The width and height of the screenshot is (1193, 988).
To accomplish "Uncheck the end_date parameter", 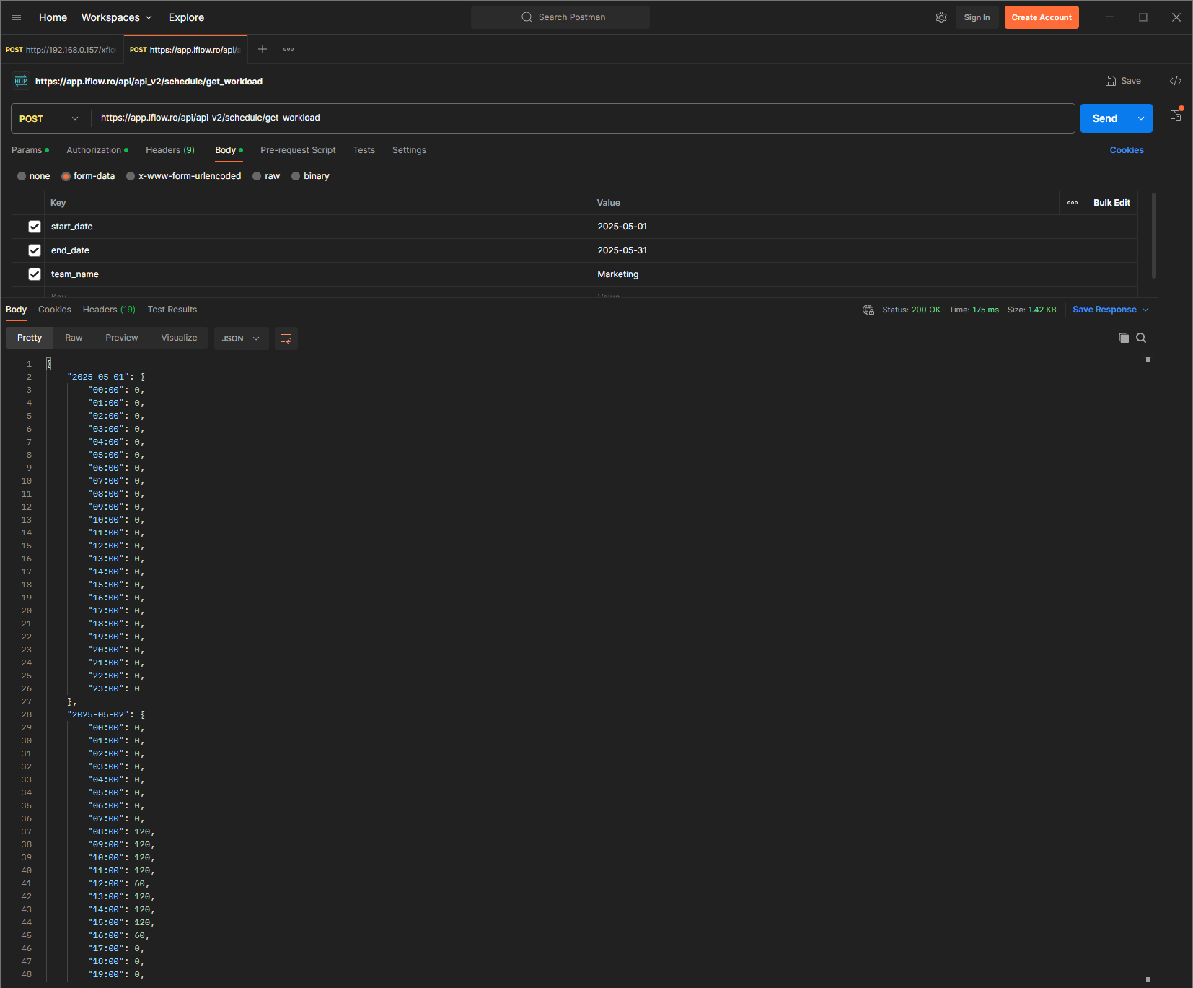I will [x=34, y=250].
